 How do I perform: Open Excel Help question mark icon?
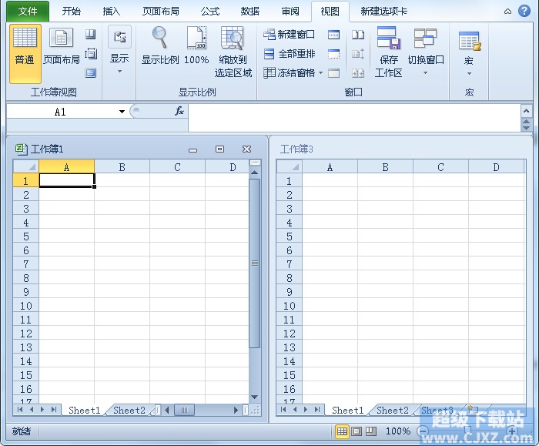[524, 11]
